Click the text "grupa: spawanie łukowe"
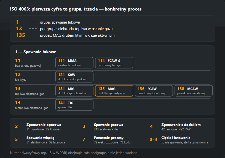The image size is (225, 158). coord(60,22)
